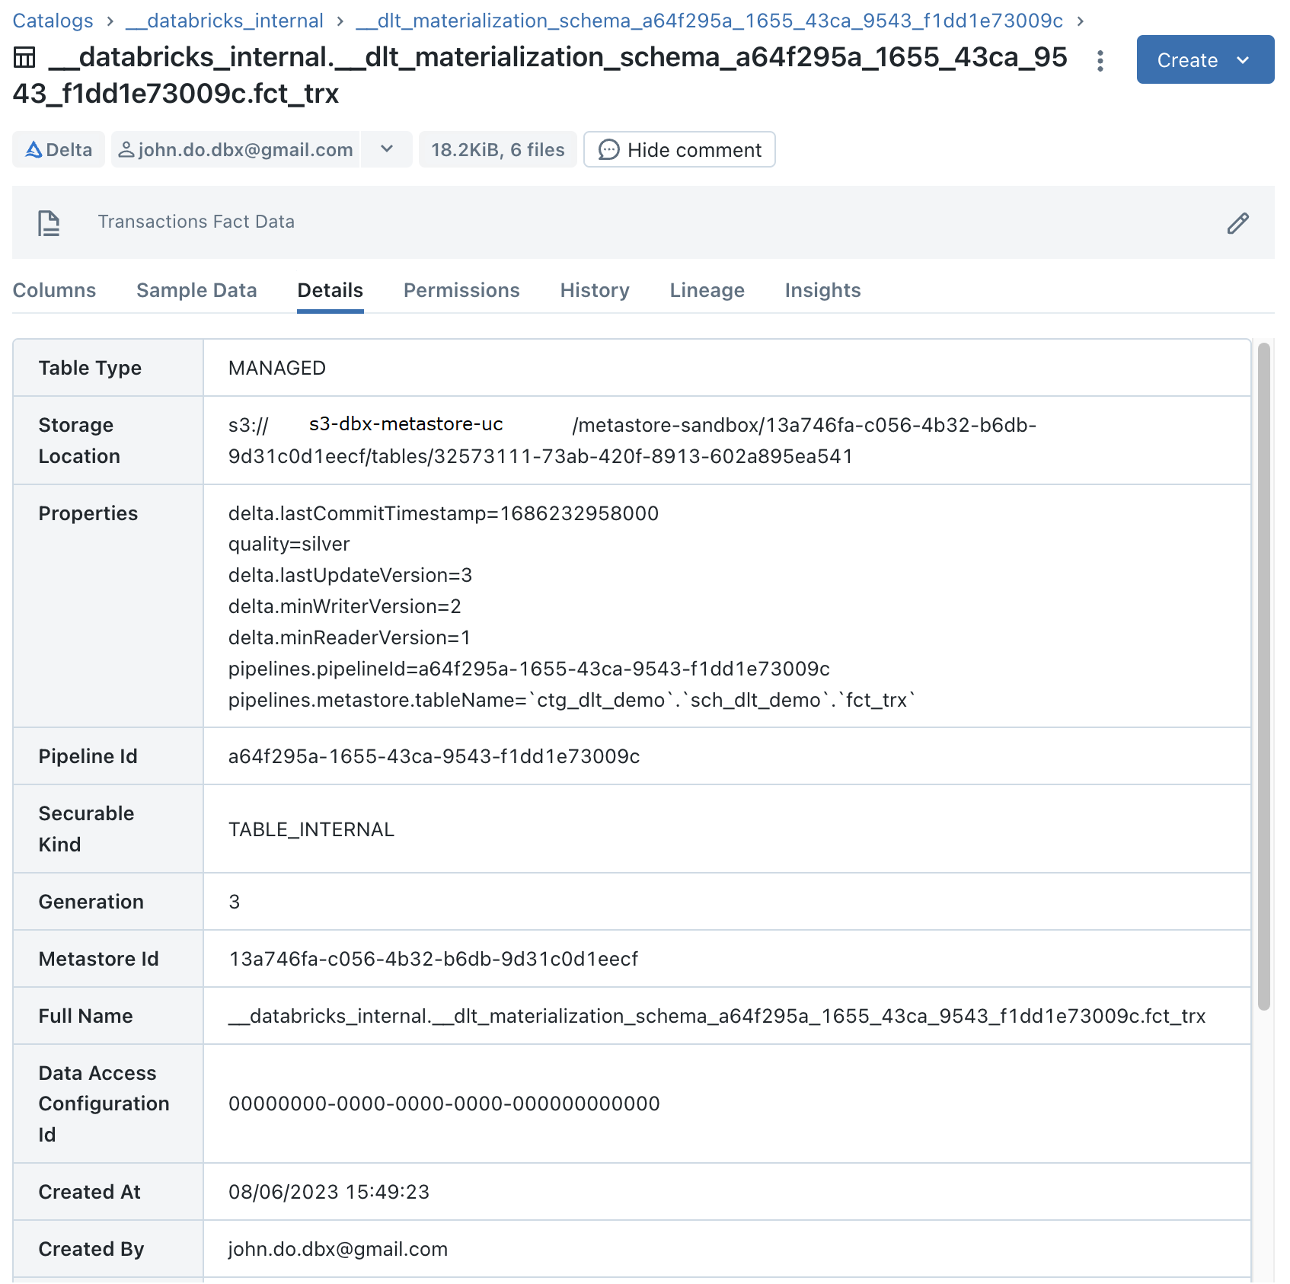Image resolution: width=1290 pixels, height=1284 pixels.
Task: Click the Metastore Id row label
Action: tap(99, 959)
